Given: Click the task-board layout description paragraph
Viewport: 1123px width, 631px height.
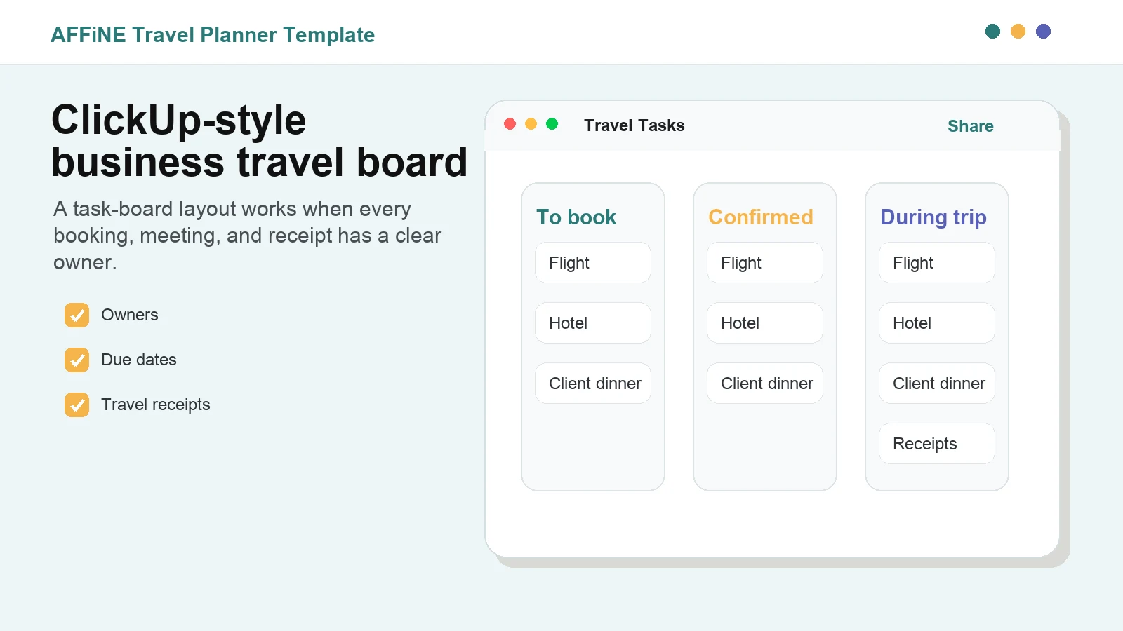Looking at the screenshot, I should pos(247,236).
